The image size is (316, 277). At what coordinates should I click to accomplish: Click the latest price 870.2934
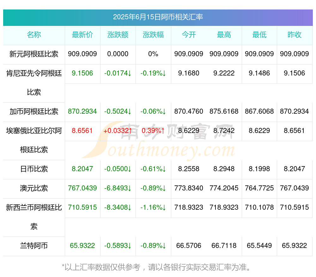pos(82,111)
